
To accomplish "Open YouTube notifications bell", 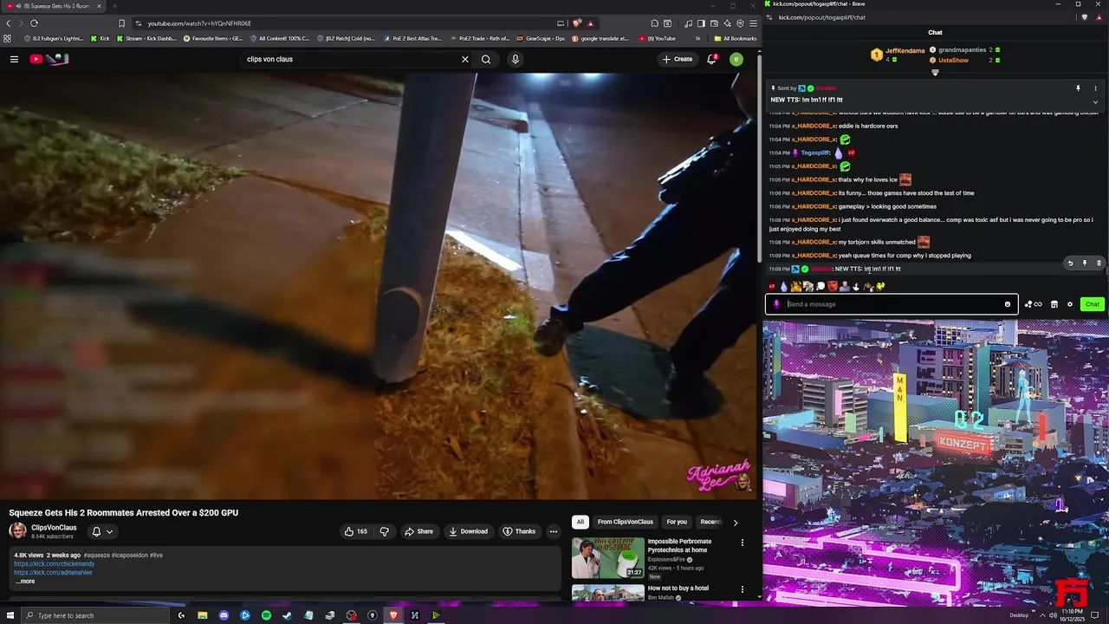I will (711, 59).
